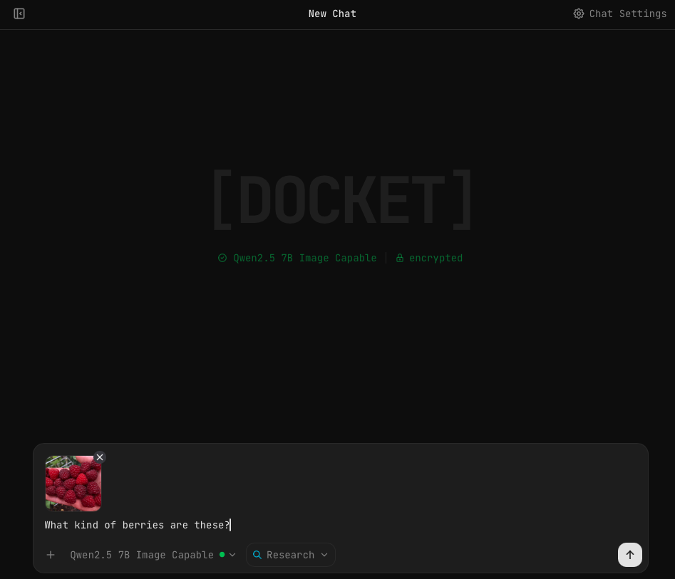
Task: Click the plus icon to add an attachment
Action: click(51, 555)
